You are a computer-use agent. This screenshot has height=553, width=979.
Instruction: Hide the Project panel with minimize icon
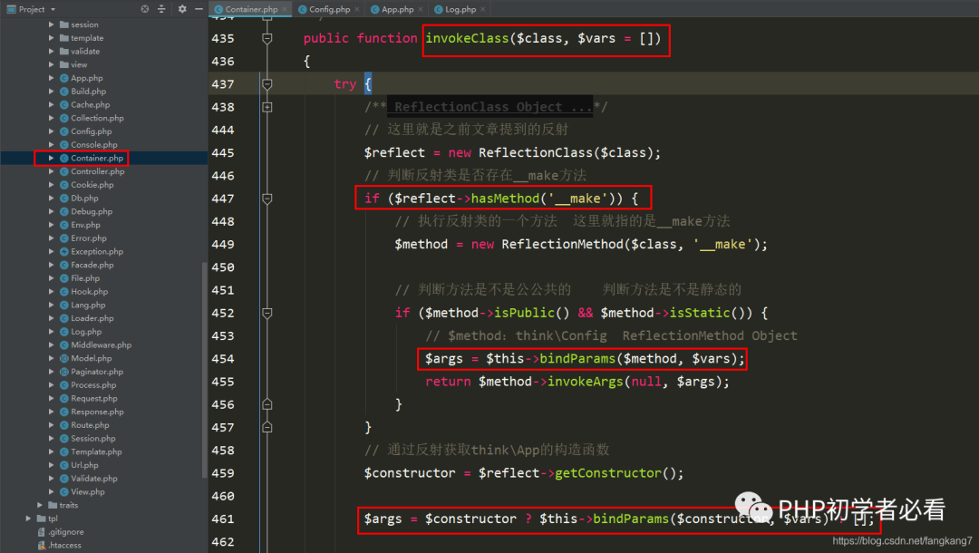pyautogui.click(x=199, y=9)
